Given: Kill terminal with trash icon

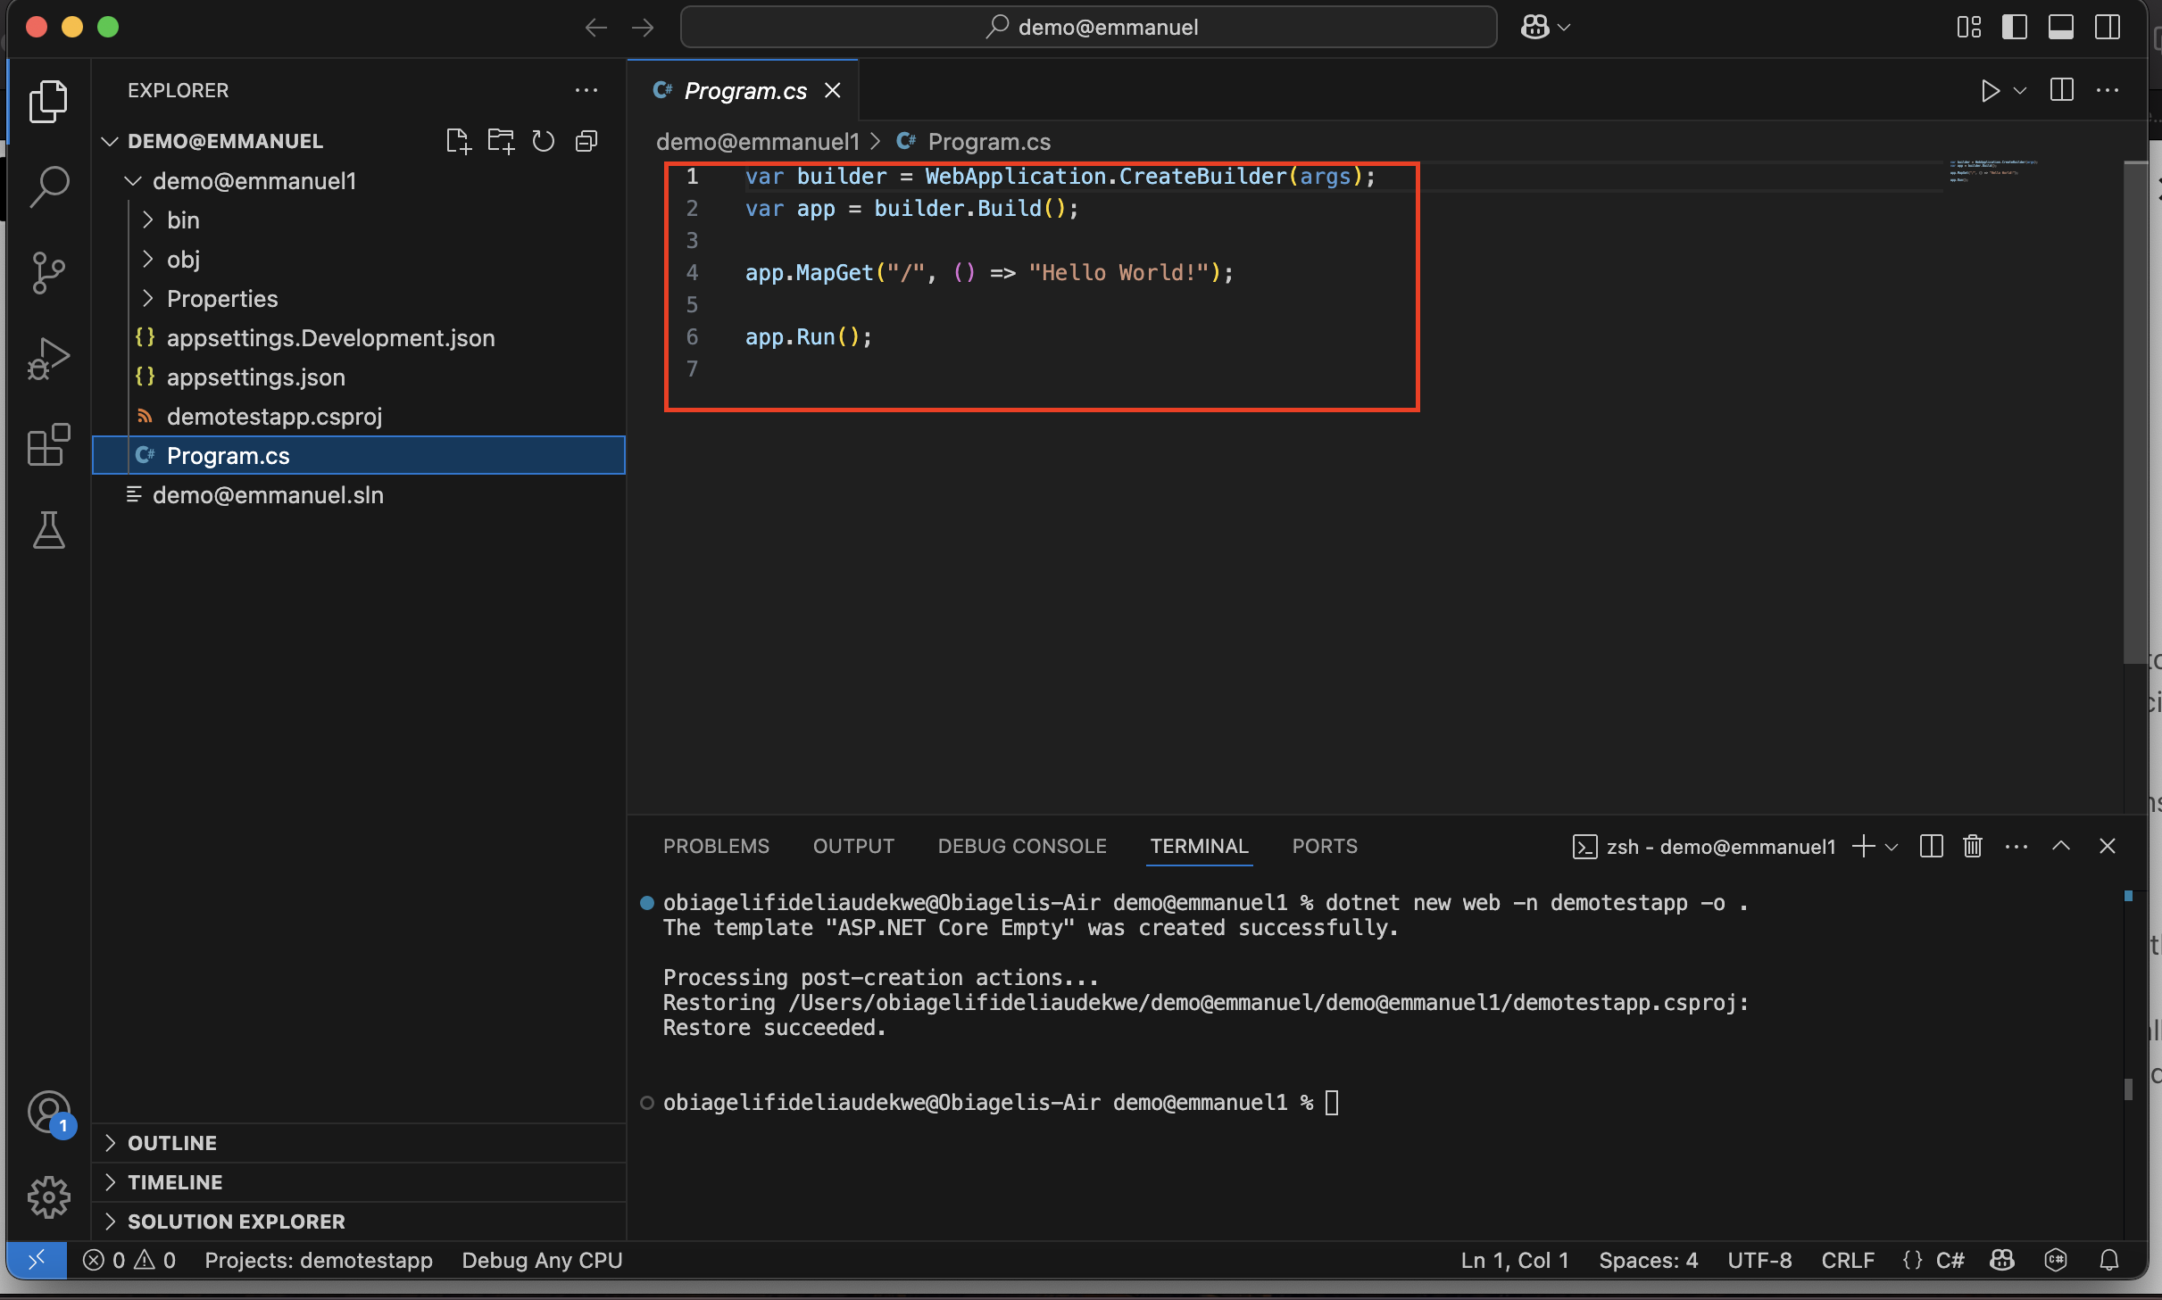Looking at the screenshot, I should [1973, 846].
